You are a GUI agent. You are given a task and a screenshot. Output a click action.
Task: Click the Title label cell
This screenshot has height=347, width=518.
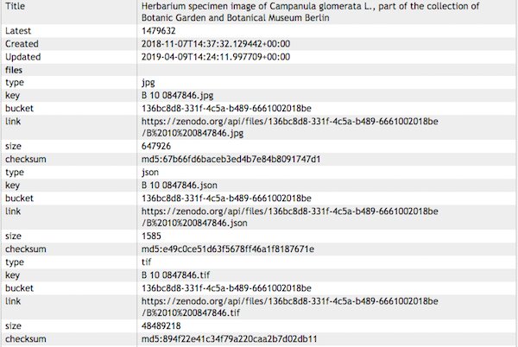pos(69,12)
